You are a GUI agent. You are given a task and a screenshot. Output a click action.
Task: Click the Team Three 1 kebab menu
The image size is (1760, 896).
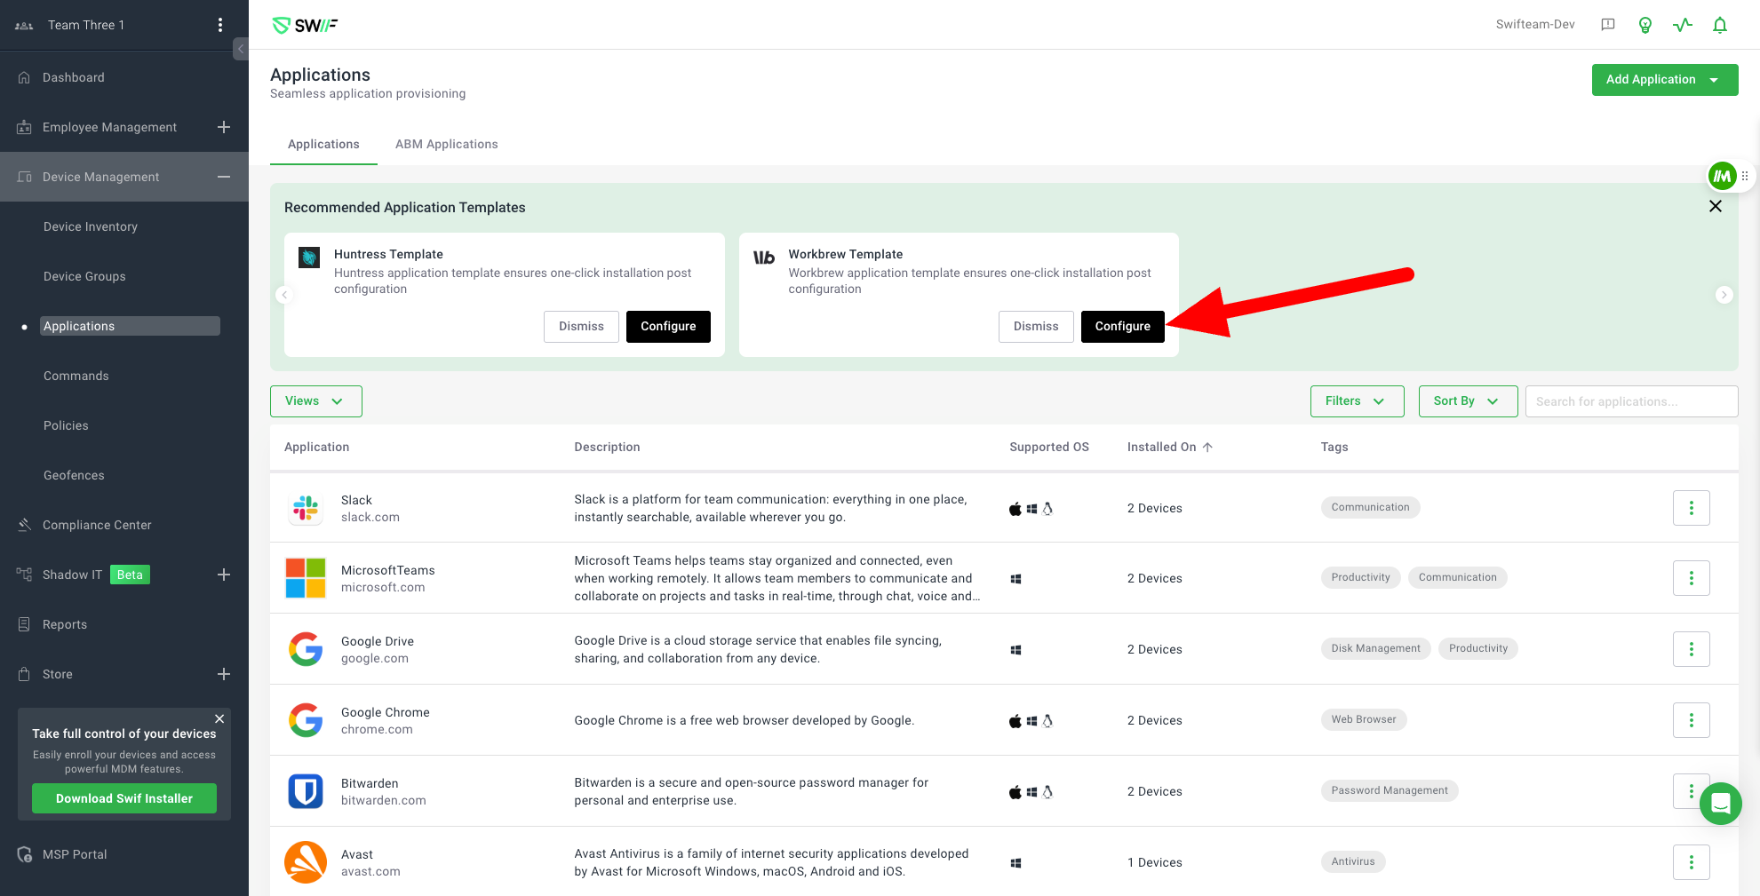coord(220,25)
